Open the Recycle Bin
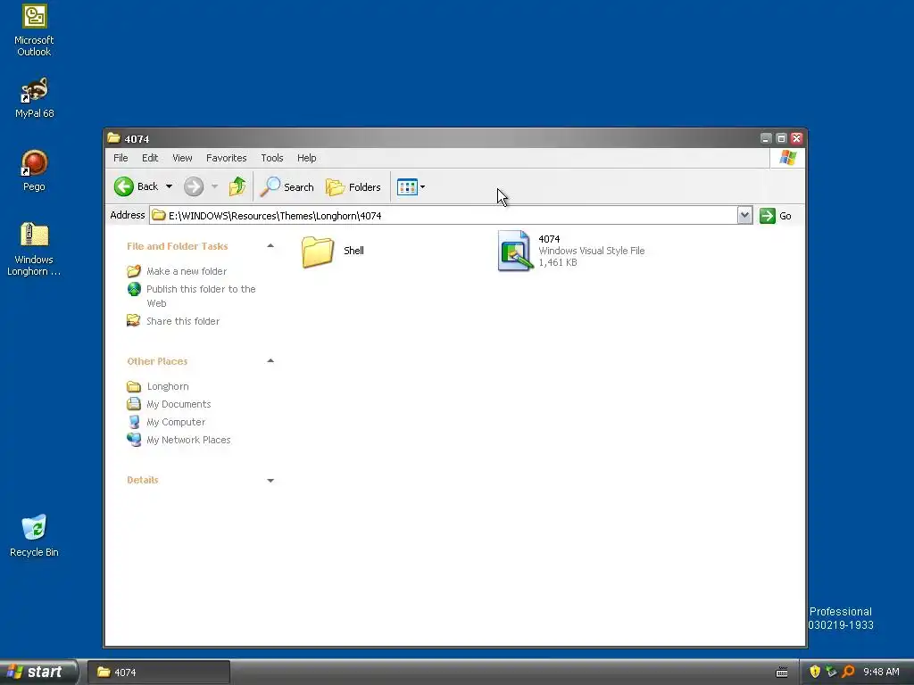914x685 pixels. click(x=34, y=536)
